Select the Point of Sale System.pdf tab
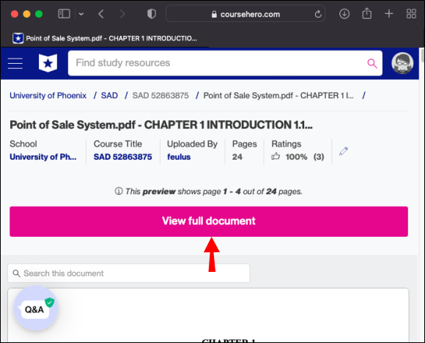Viewport: 425px width, 343px height. [x=105, y=39]
